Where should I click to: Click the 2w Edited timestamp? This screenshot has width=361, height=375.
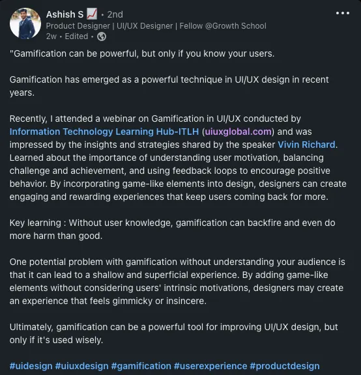pos(67,36)
